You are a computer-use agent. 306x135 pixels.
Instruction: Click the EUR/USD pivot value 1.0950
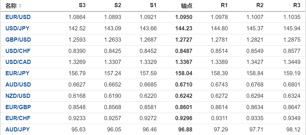point(184,17)
